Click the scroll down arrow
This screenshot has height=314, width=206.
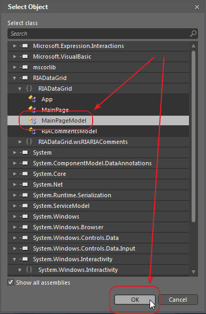(193, 272)
